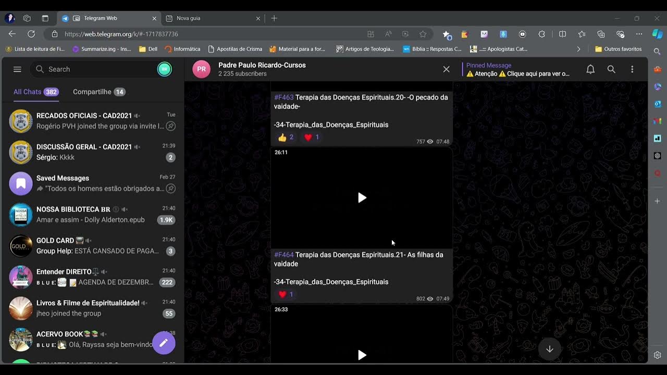Open chat options three-dot menu

tap(632, 69)
